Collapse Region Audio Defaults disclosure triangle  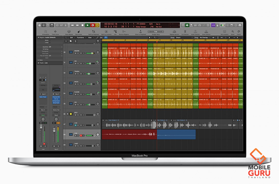pos(38,38)
